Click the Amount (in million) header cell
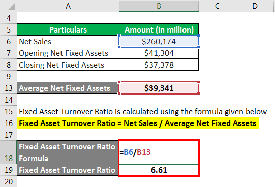Viewport: 275px width, 187px height. pos(159,29)
